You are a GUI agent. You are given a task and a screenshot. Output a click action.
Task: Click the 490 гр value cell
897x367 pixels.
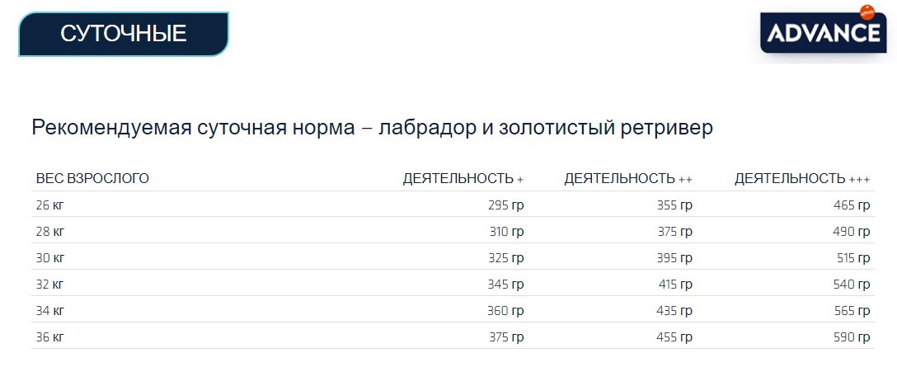(852, 232)
